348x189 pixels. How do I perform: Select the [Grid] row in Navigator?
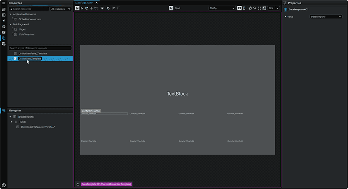(x=22, y=122)
